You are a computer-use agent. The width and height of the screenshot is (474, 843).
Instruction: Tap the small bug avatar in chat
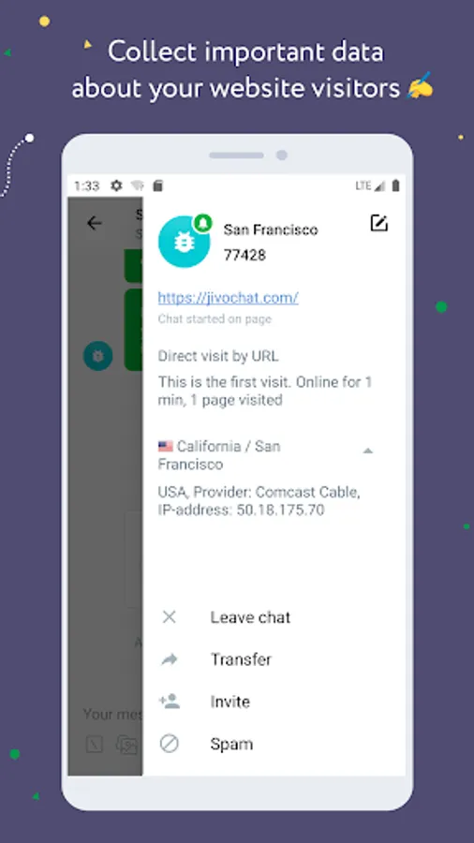pyautogui.click(x=97, y=356)
